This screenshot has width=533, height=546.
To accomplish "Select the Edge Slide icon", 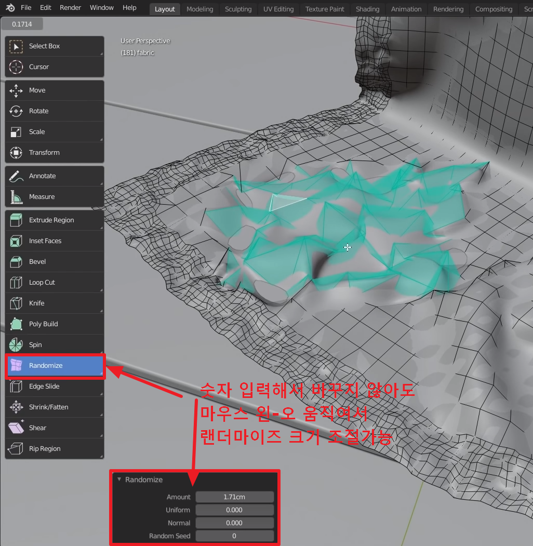I will coord(16,387).
